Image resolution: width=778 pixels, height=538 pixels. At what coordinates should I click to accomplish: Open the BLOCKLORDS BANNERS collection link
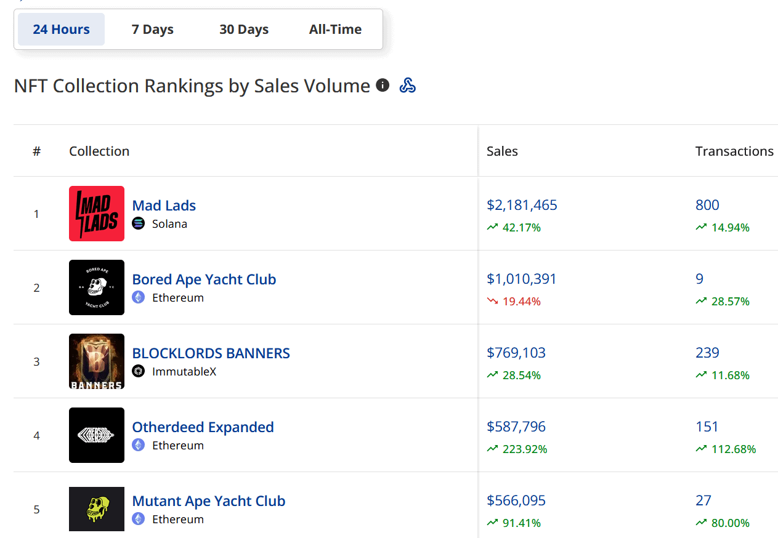(x=211, y=353)
